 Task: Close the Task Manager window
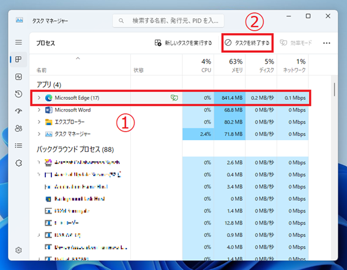pos(328,16)
